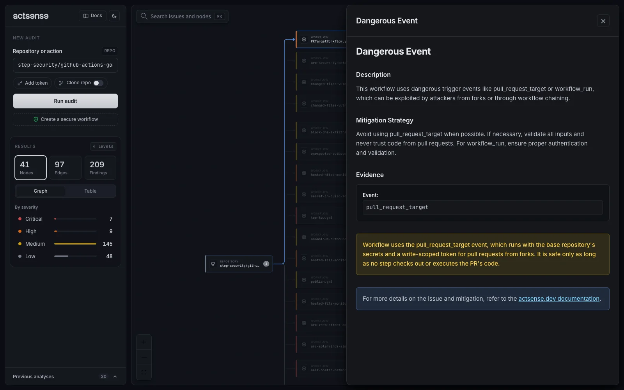Viewport: 624px width, 390px height.
Task: Click the Critical severity progress bar
Action: pyautogui.click(x=75, y=219)
